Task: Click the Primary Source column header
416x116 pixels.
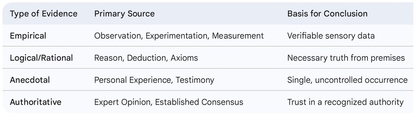Action: pyautogui.click(x=124, y=14)
